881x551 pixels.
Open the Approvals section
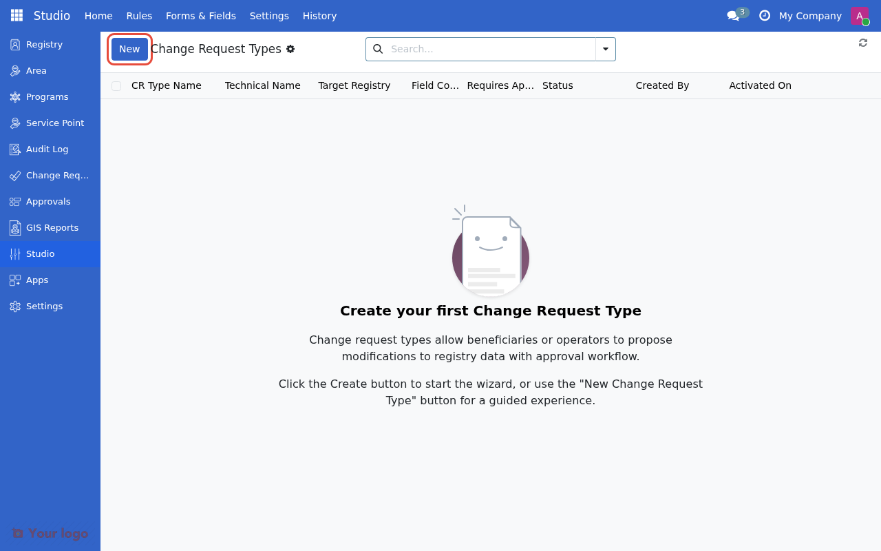[x=47, y=201]
